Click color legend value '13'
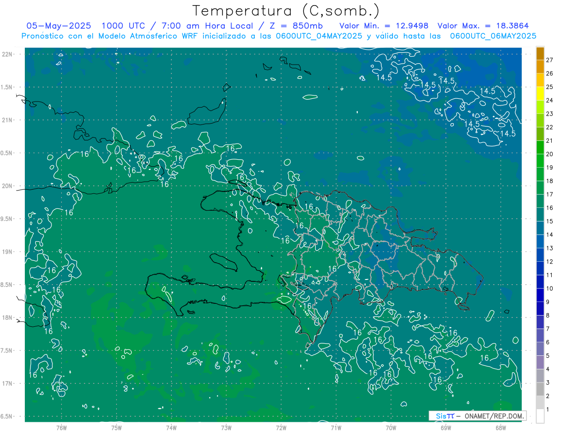 pyautogui.click(x=550, y=248)
